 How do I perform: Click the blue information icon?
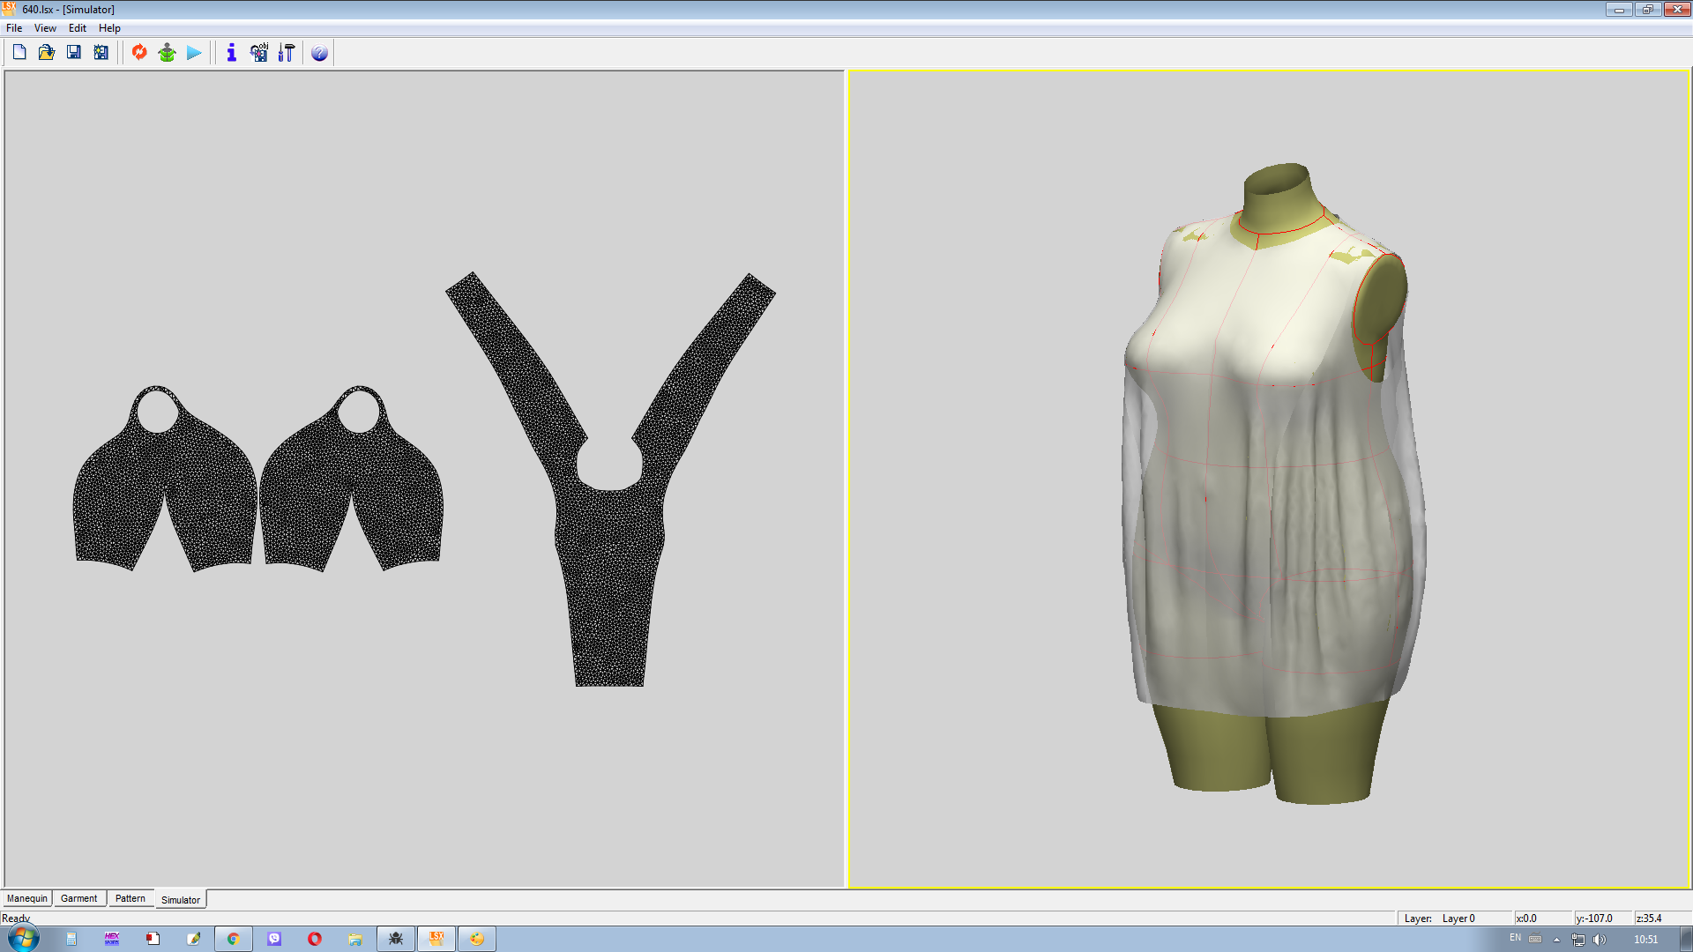tap(231, 53)
